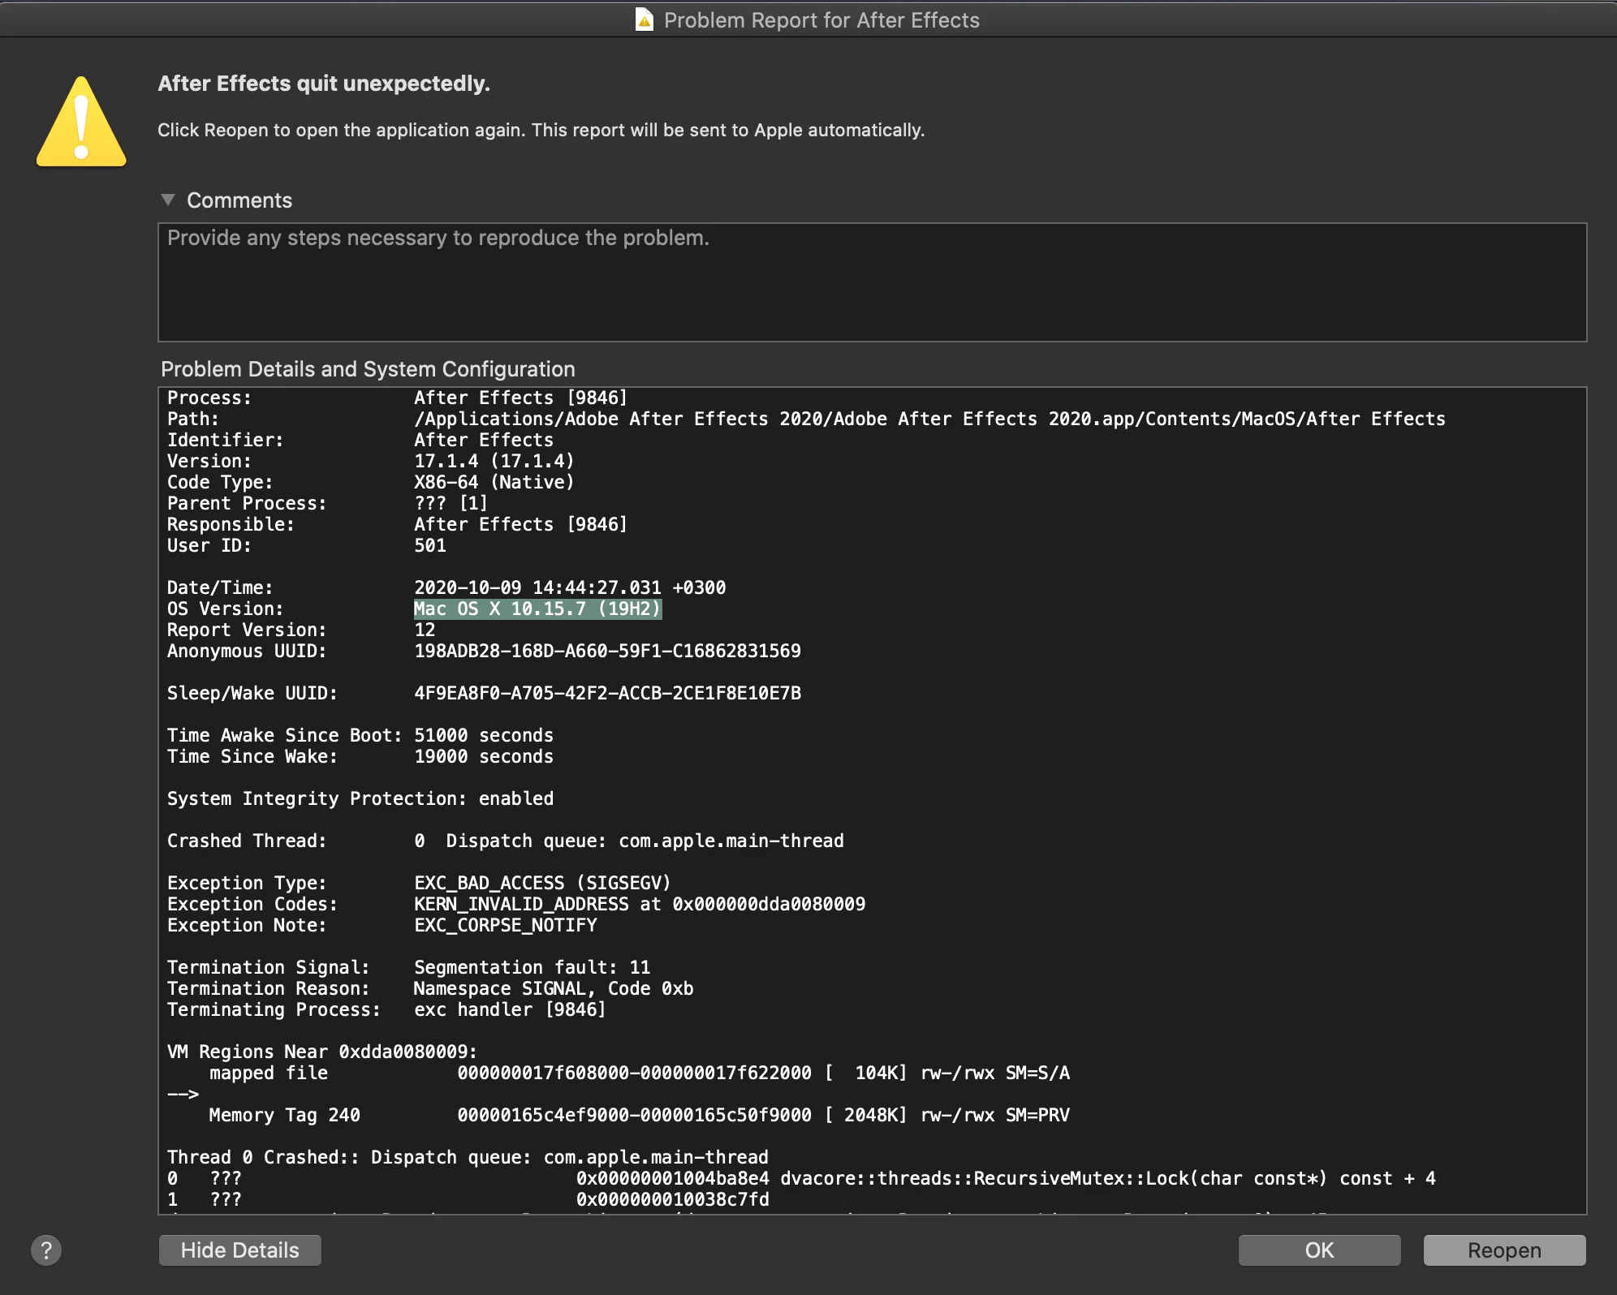Click the Comments section label
This screenshot has height=1295, width=1617.
click(x=239, y=200)
